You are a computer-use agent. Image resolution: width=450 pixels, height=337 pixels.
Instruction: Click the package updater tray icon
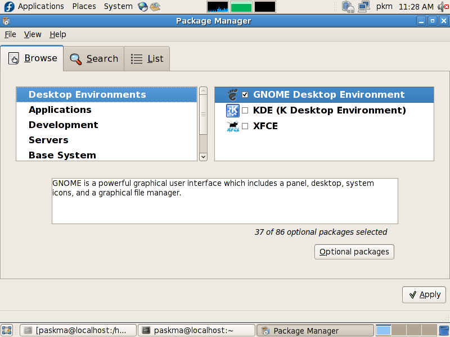(348, 7)
